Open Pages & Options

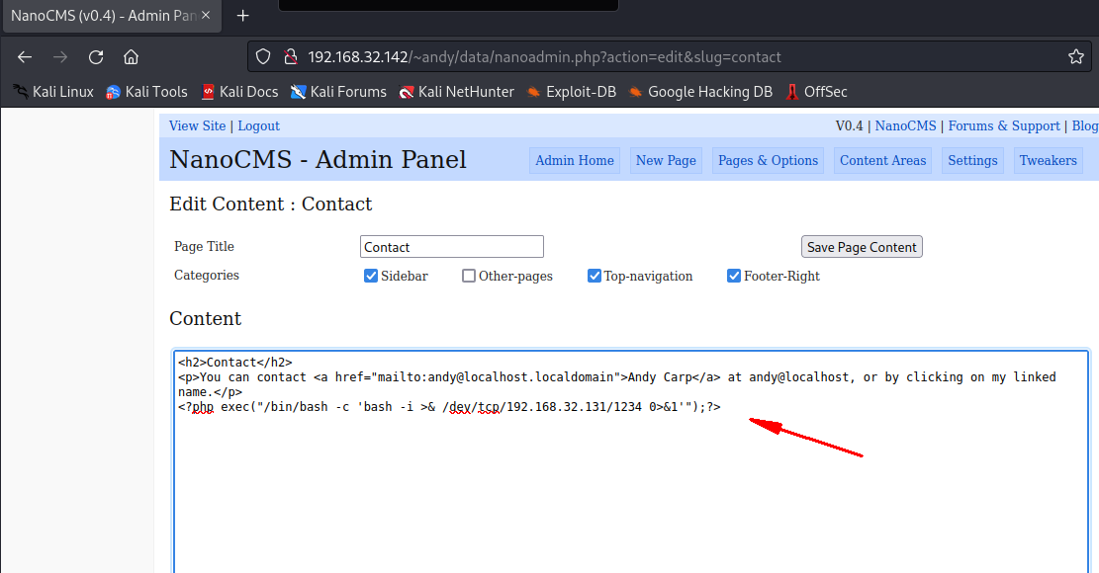coord(768,160)
